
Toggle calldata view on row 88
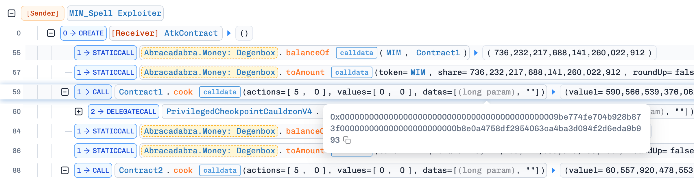click(x=220, y=170)
